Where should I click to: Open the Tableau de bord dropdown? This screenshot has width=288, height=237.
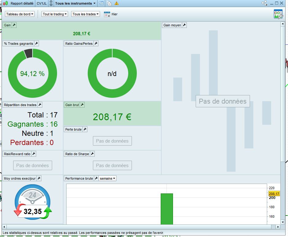click(20, 14)
